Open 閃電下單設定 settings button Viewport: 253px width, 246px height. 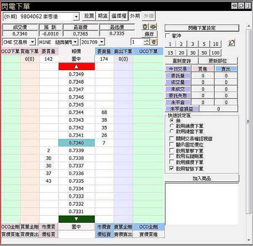coord(202,28)
